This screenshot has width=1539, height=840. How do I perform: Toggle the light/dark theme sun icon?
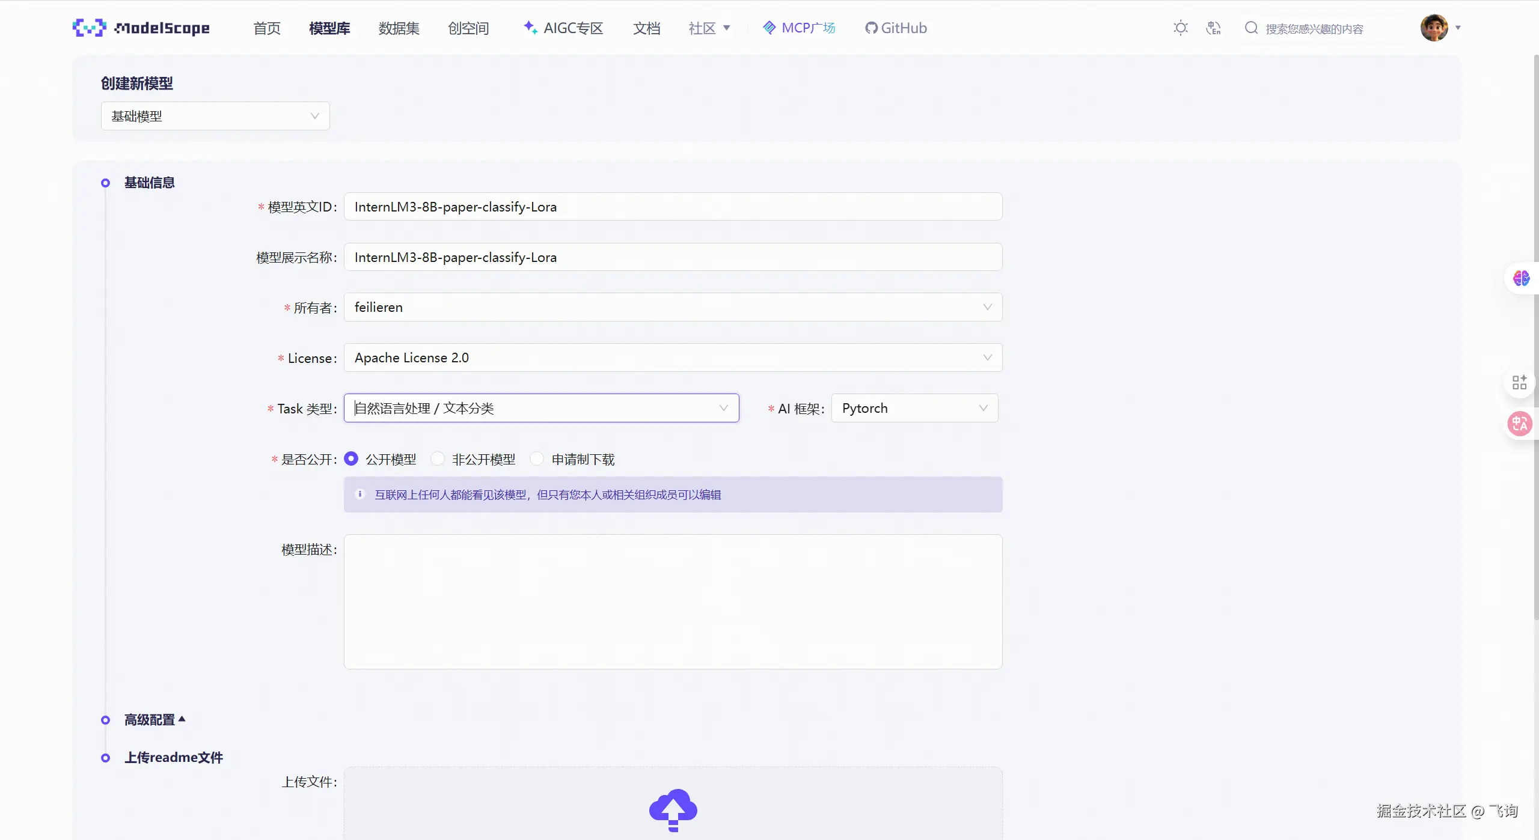[1180, 28]
